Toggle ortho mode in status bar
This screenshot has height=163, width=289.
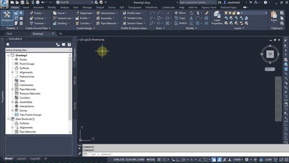(x=178, y=159)
